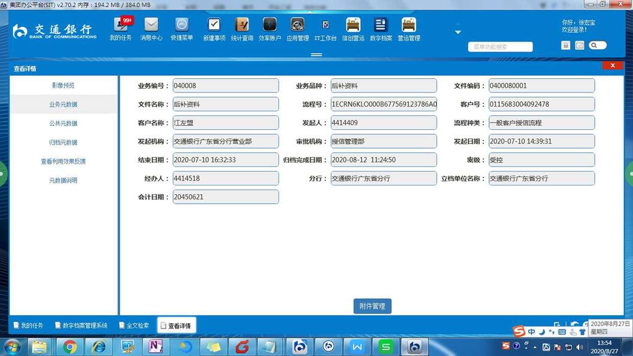Switch to 数字档案管理系统 bottom tab

(81, 325)
